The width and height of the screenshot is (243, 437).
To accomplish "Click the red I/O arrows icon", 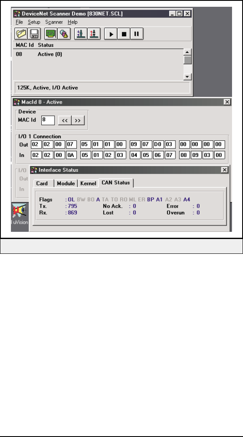I will 94,34.
